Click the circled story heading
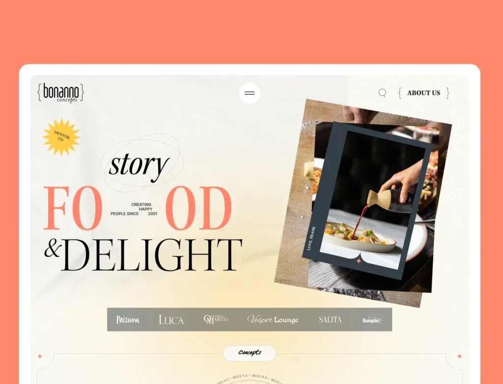The image size is (503, 384). (139, 164)
